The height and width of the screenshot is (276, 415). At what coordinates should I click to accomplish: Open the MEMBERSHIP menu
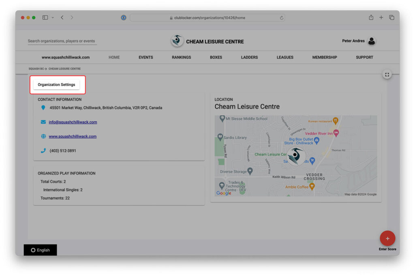point(325,57)
